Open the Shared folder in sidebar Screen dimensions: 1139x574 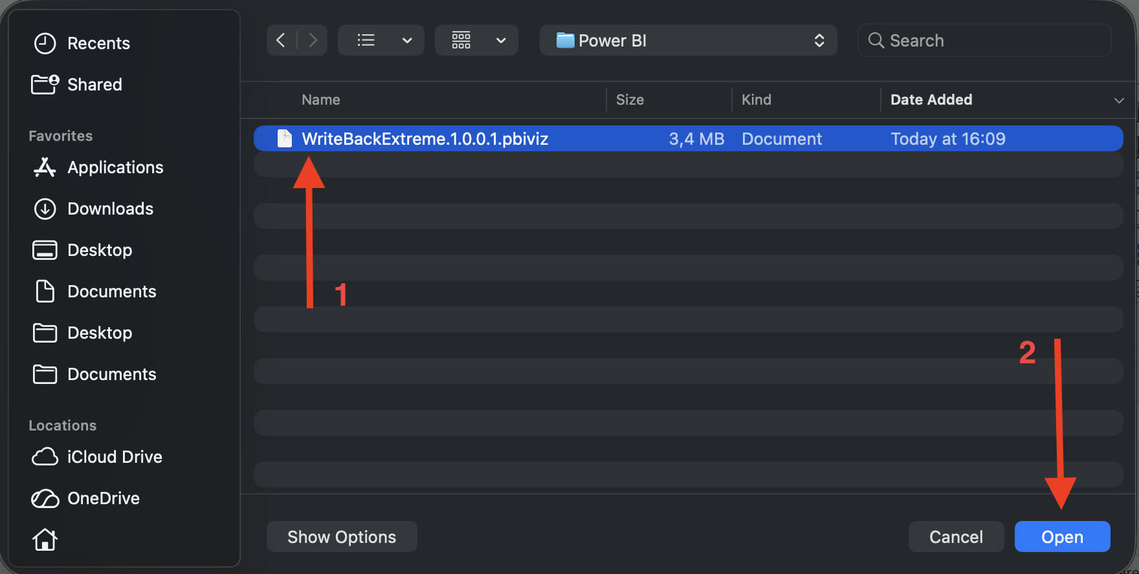pos(94,85)
